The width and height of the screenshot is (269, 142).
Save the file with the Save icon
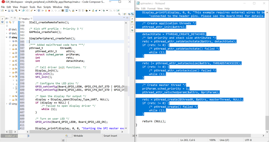tap(9, 11)
